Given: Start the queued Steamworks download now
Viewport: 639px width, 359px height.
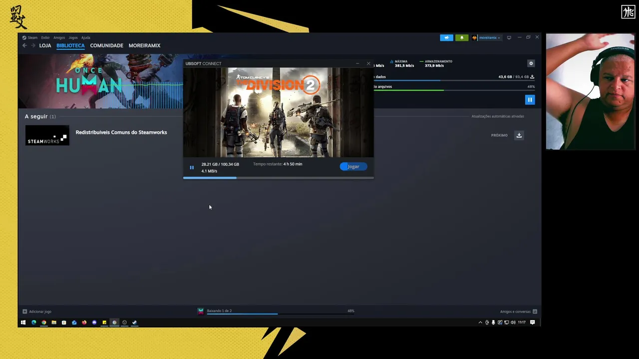Looking at the screenshot, I should pos(519,135).
